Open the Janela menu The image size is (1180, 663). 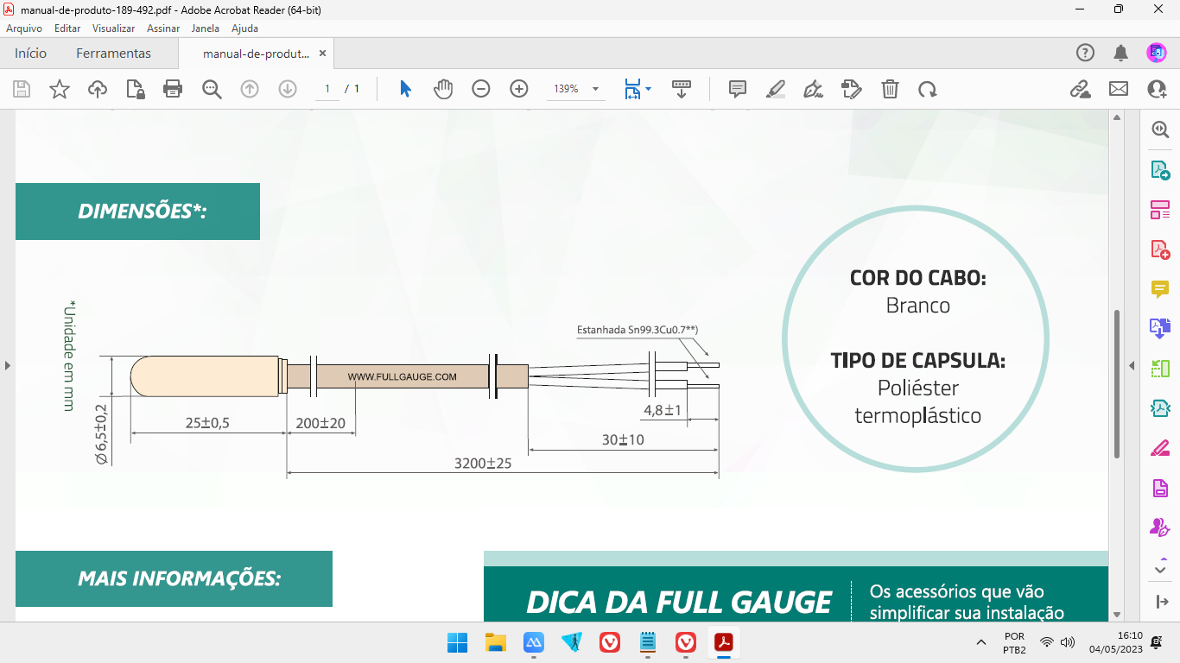coord(205,28)
